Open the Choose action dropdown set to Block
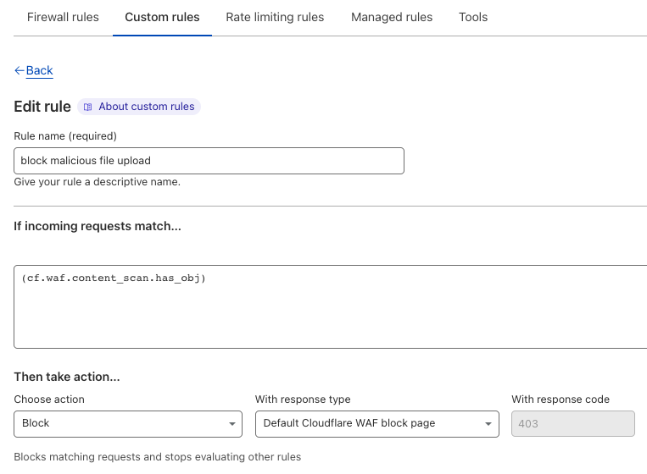The height and width of the screenshot is (474, 647). point(128,424)
